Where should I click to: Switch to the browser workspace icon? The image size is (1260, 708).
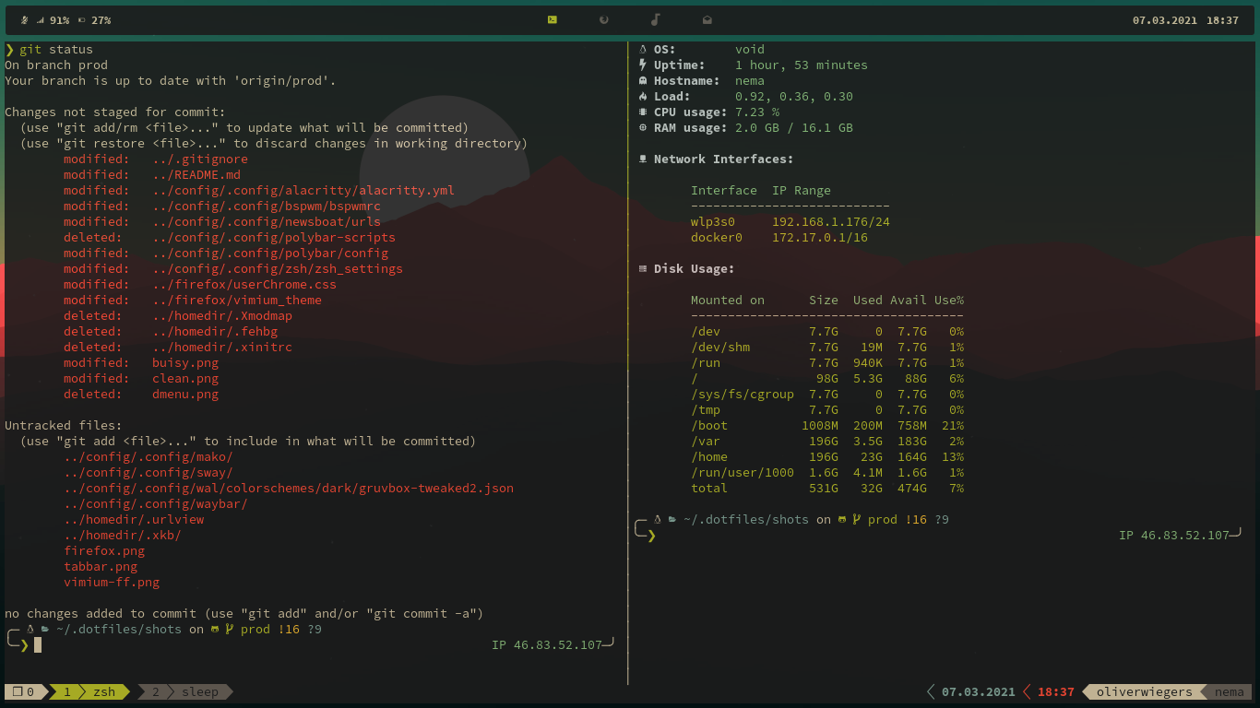click(604, 19)
